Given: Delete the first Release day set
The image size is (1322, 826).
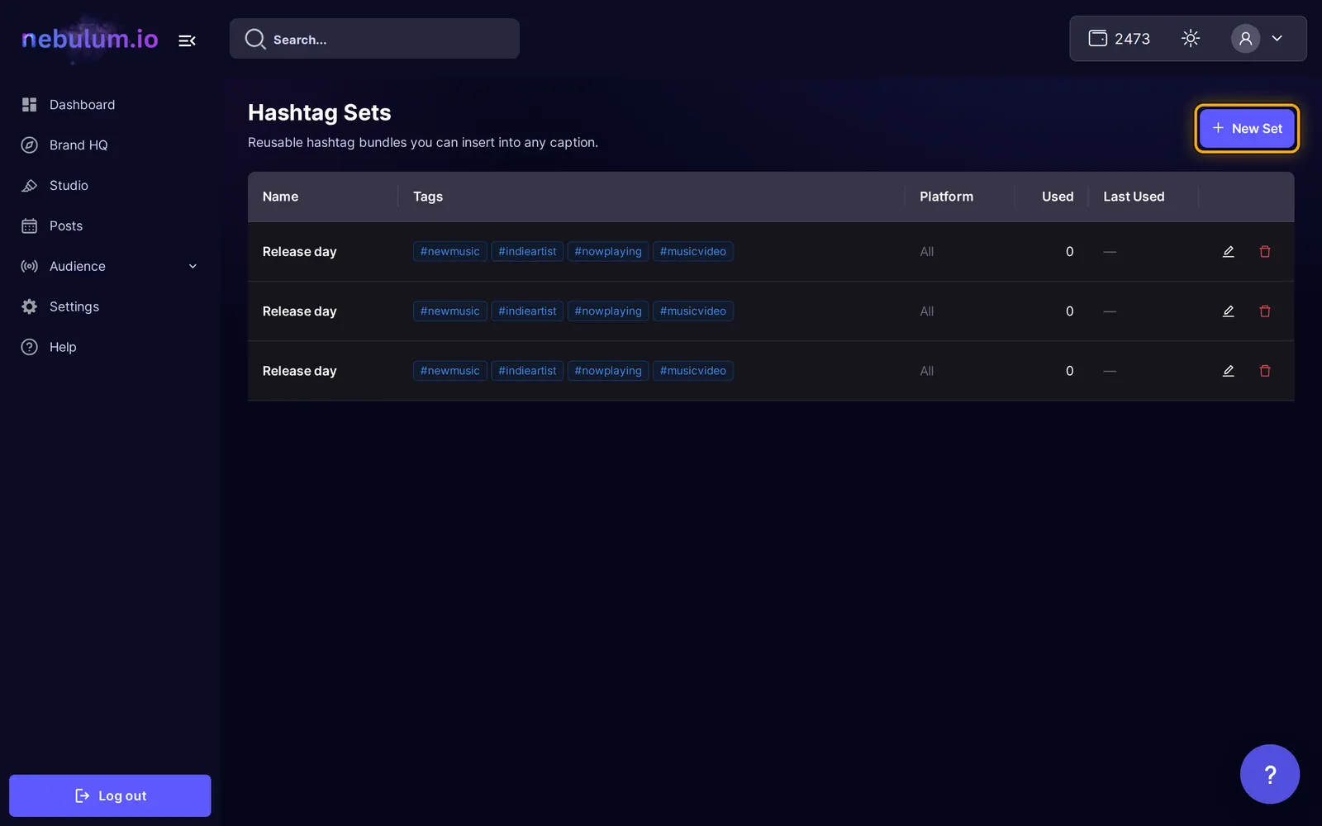Looking at the screenshot, I should coord(1265,252).
